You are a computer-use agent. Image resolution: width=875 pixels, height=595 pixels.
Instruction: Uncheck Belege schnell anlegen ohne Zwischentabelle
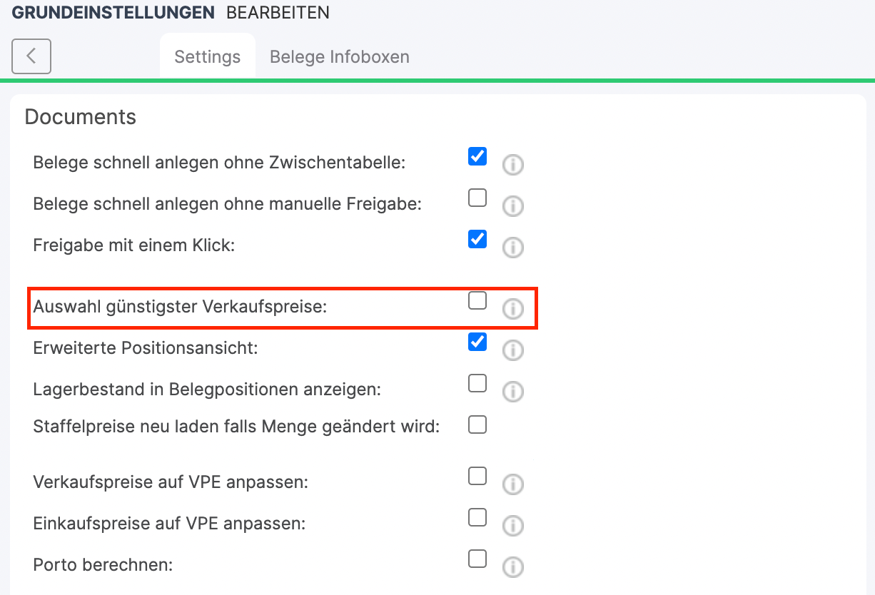pos(477,156)
